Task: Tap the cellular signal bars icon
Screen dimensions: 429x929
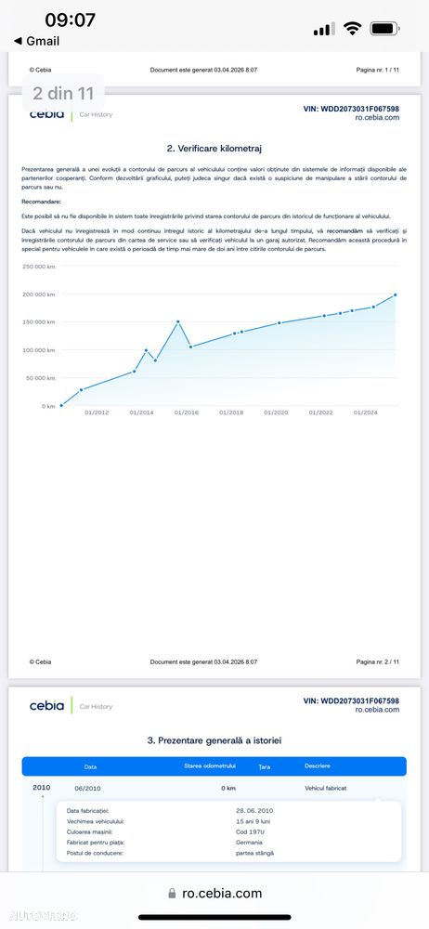Action: coord(324,29)
